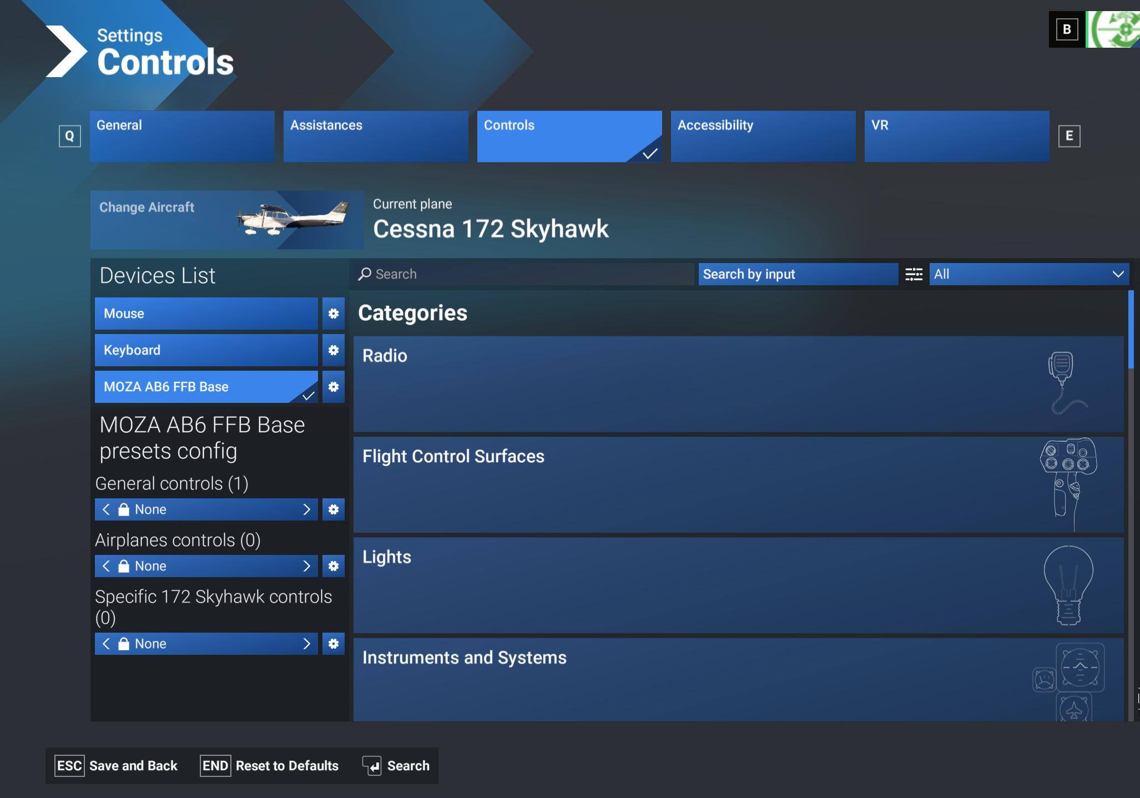Switch to the Accessibility tab
This screenshot has width=1140, height=798.
click(x=763, y=137)
